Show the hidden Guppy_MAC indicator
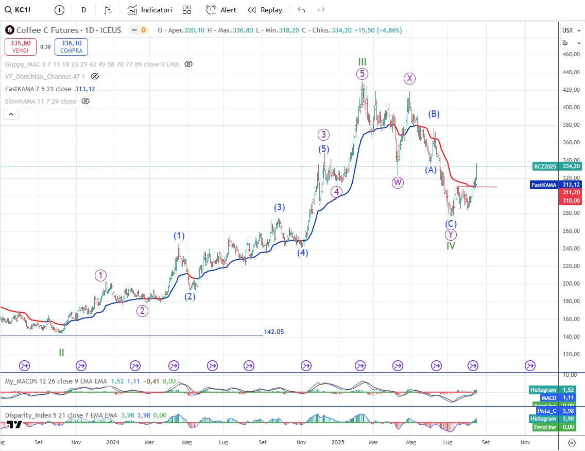The height and width of the screenshot is (451, 585). (x=188, y=64)
